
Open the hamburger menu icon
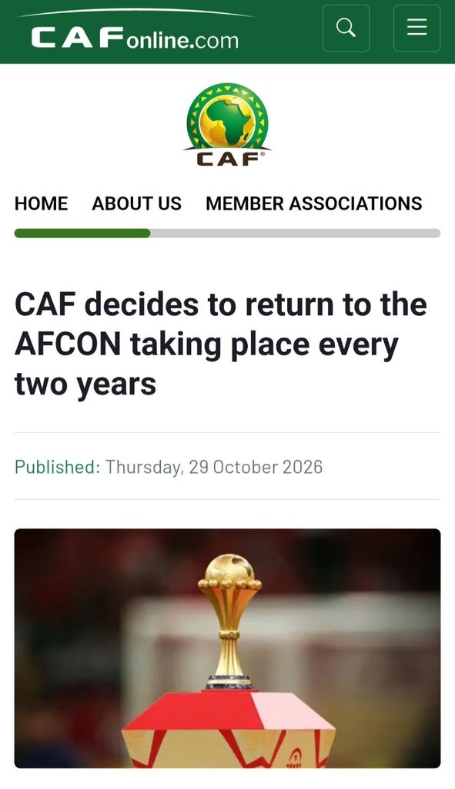coord(417,29)
